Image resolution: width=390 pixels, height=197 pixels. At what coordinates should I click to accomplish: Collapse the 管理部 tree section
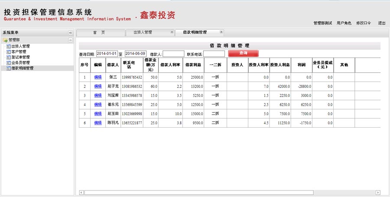pos(70,40)
